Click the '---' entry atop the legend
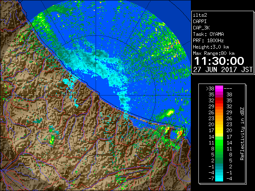The width and height of the screenshot is (255, 191). 228,89
